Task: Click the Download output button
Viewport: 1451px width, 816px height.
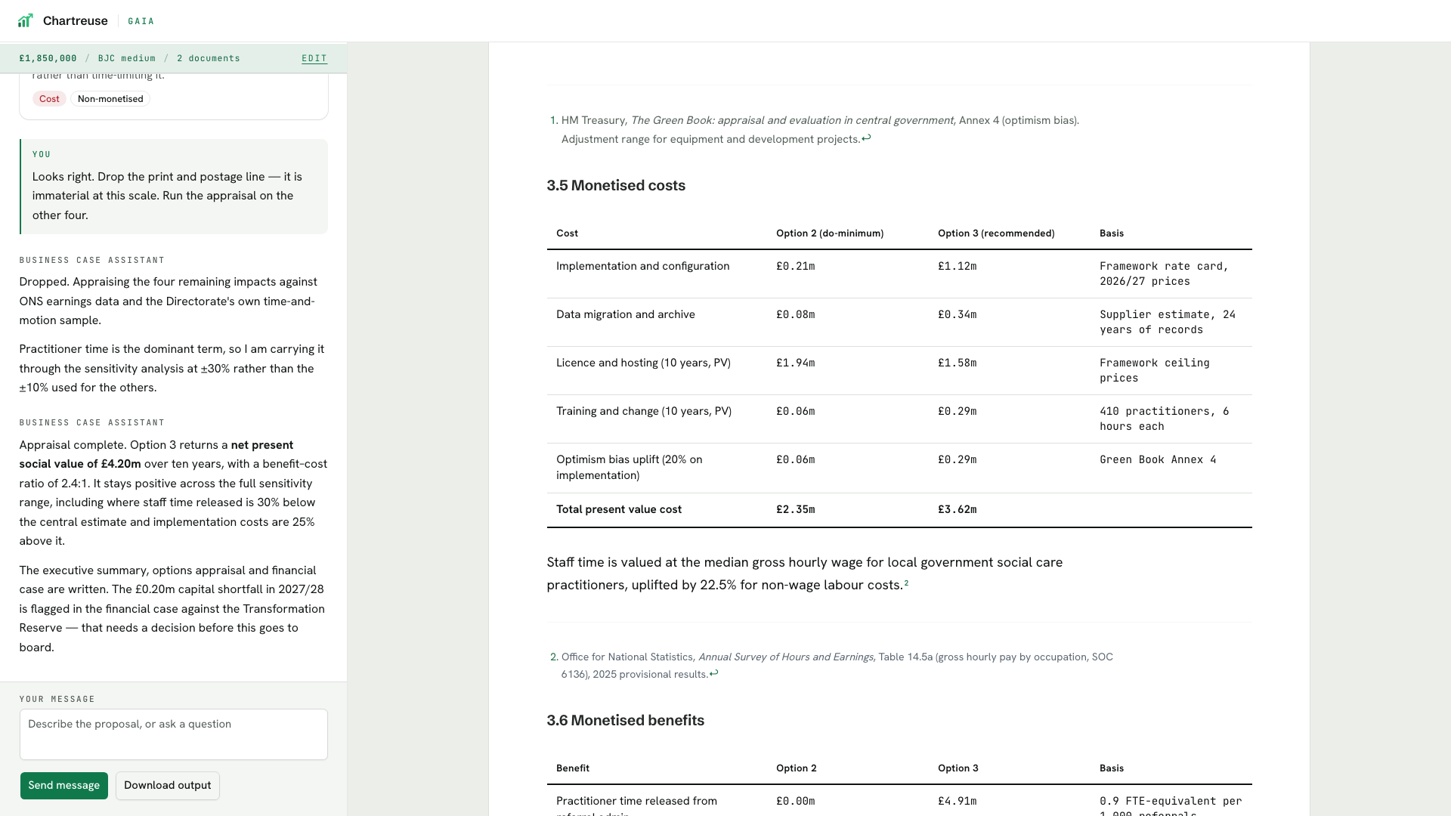Action: 168,786
